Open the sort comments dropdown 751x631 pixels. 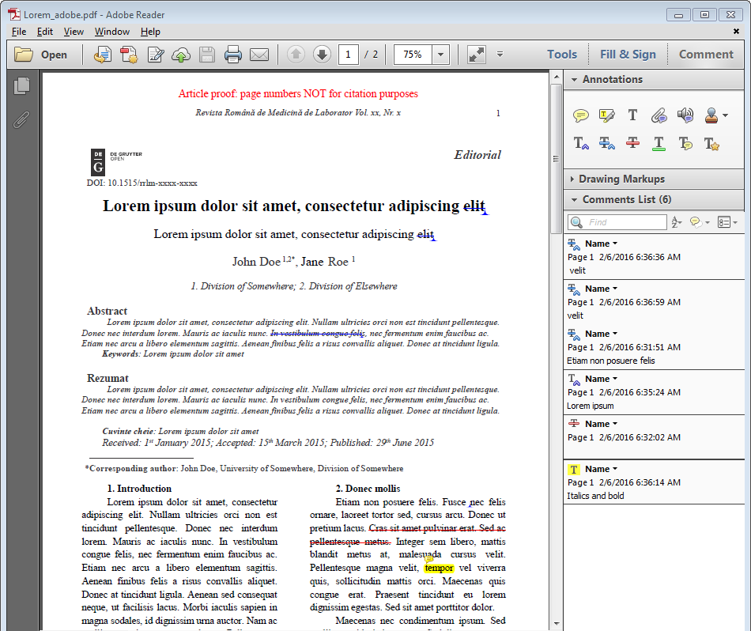point(676,222)
